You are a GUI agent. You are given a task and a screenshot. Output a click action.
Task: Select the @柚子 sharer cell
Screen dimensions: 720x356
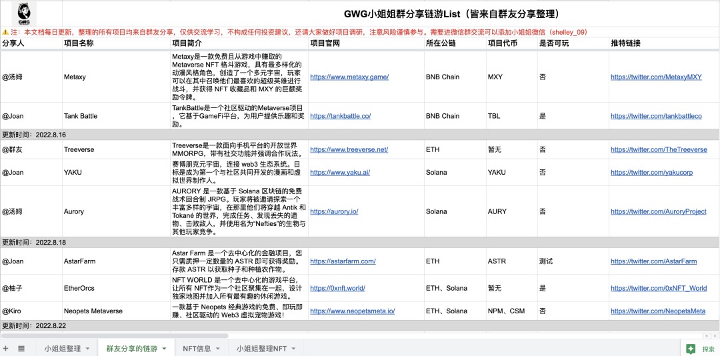coord(31,289)
